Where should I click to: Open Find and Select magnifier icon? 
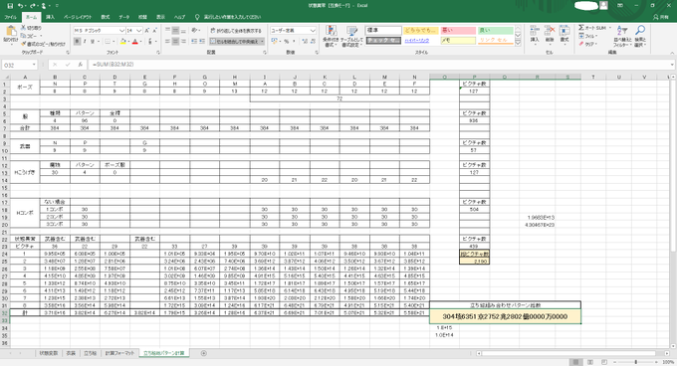click(x=640, y=36)
